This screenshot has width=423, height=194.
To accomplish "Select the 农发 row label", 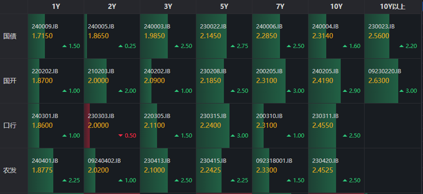I will 10,170.
